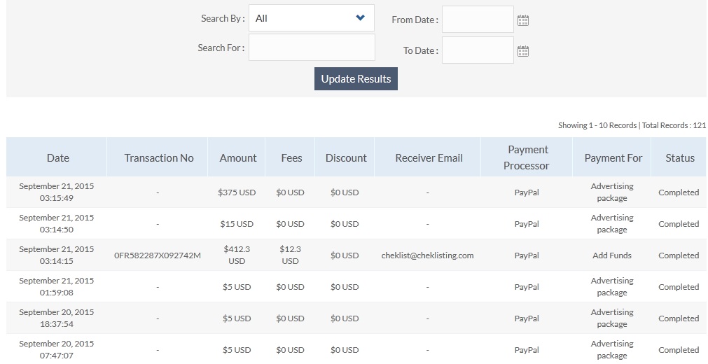Viewport: 708px width, 364px height.
Task: Click the Discount column header
Action: pos(346,157)
